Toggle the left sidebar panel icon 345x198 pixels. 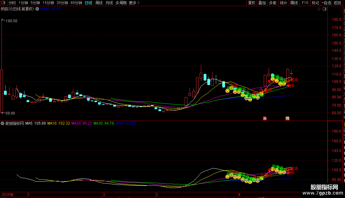click(x=3, y=3)
